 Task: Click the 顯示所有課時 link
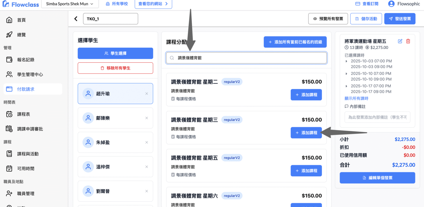(x=356, y=98)
